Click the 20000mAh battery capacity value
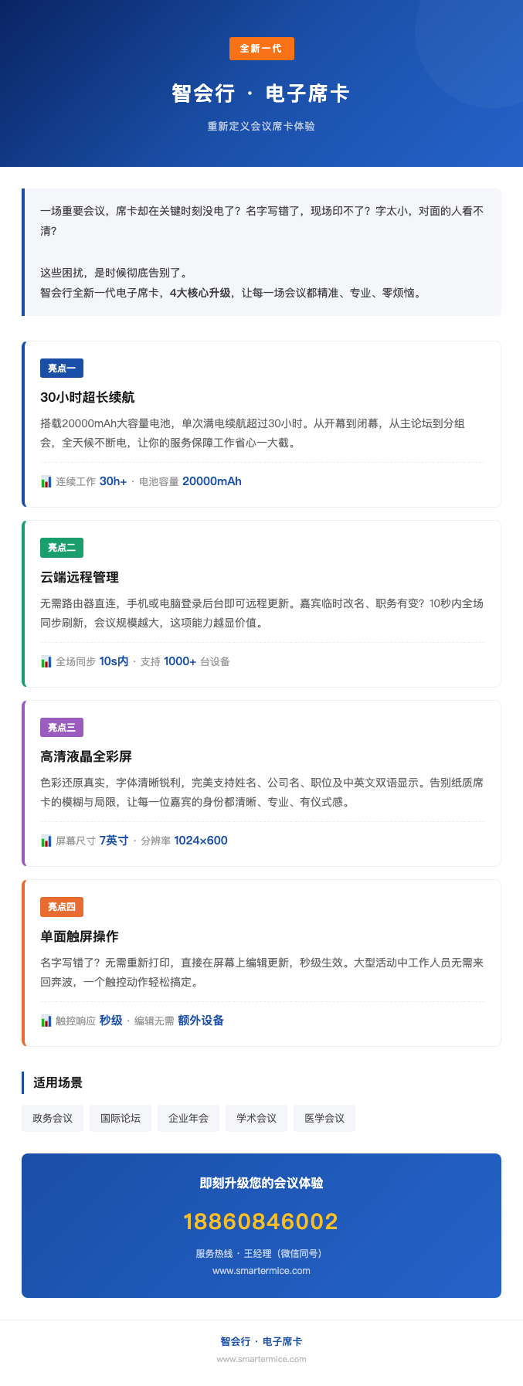Viewport: 523px width, 1386px height. [212, 481]
